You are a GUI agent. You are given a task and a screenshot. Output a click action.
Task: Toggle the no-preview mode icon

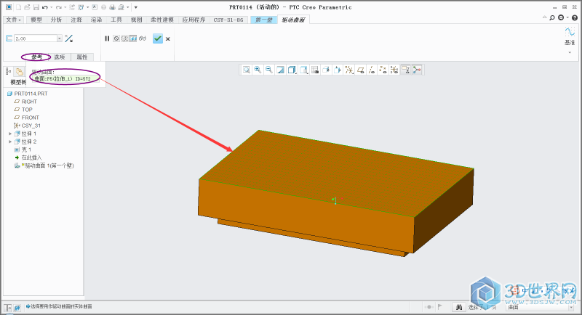(116, 38)
